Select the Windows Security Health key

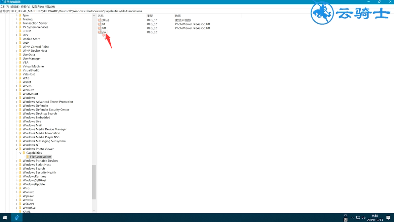point(39,172)
